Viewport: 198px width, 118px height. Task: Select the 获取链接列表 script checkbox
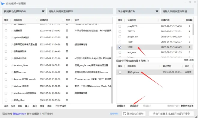pyautogui.click(x=6, y=52)
